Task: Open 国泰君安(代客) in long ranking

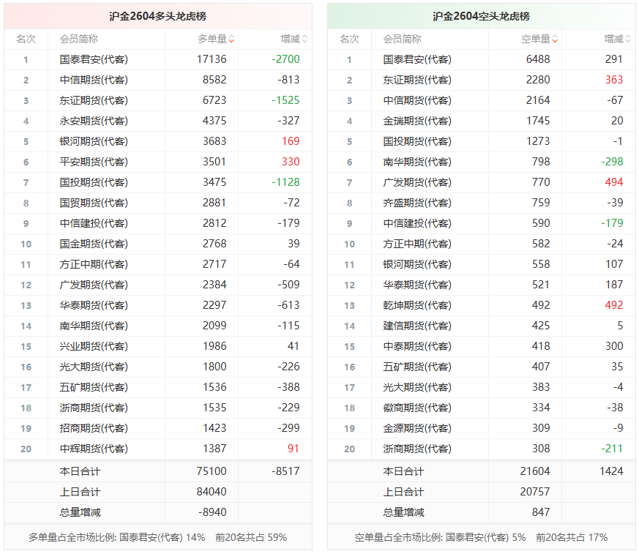Action: 94,59
